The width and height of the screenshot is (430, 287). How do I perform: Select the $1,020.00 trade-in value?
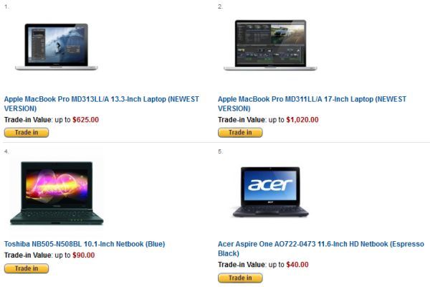point(302,120)
